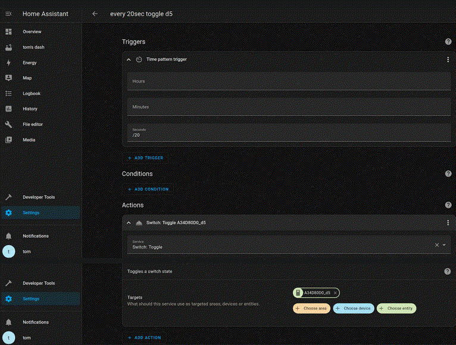Open help for the Triggers section
The width and height of the screenshot is (456, 345).
click(448, 42)
